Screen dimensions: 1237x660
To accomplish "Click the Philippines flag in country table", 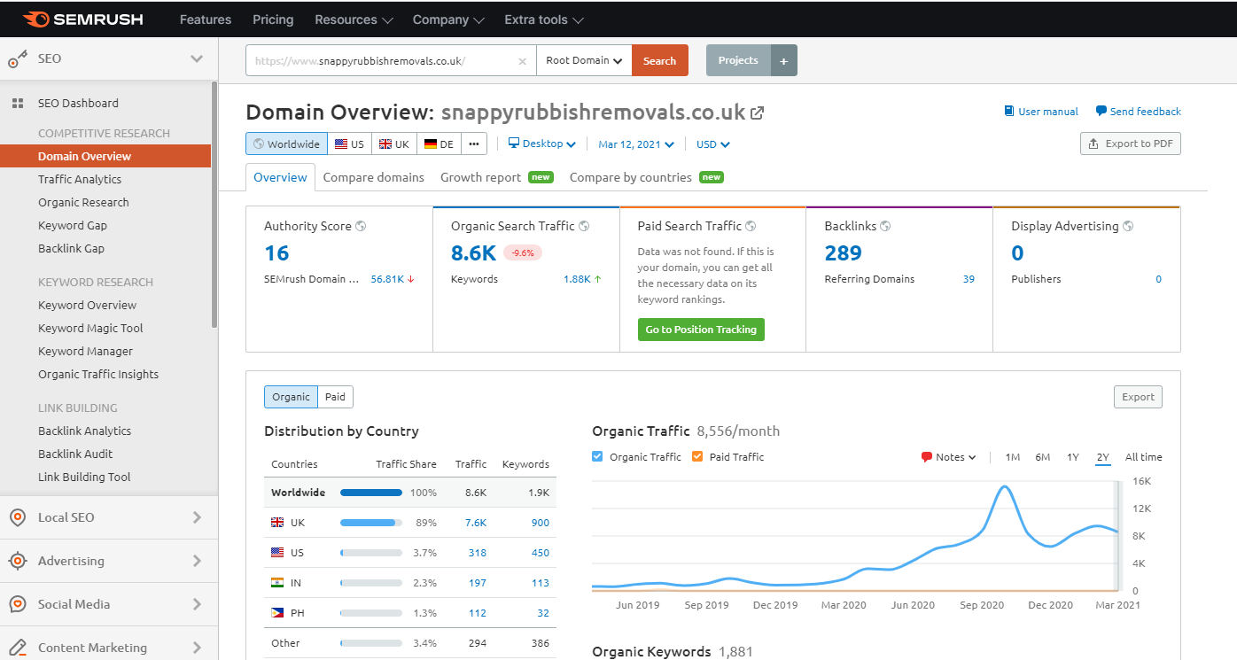I will pos(277,613).
